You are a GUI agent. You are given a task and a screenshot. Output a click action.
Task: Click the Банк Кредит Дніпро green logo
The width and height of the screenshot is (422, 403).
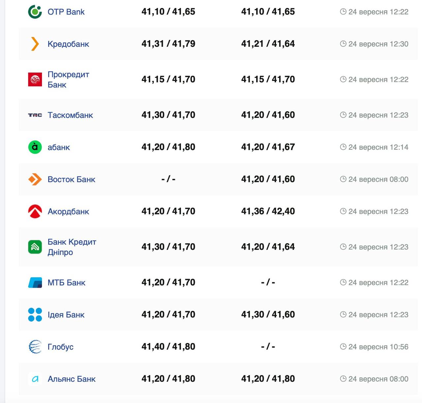[35, 247]
